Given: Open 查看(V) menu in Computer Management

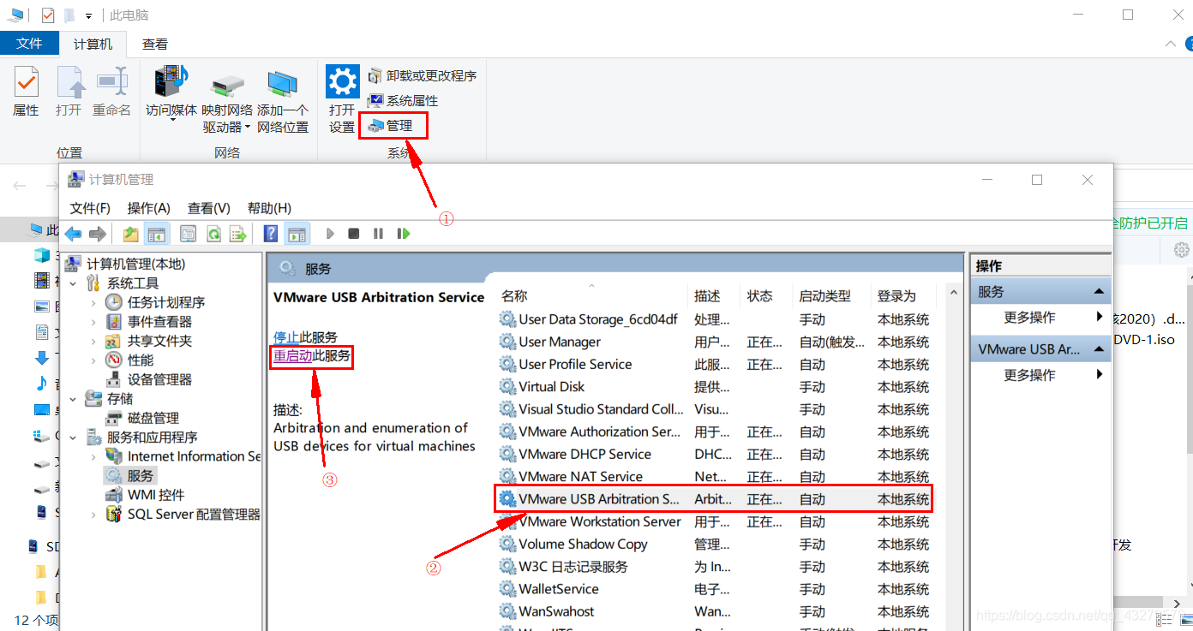Looking at the screenshot, I should (209, 208).
